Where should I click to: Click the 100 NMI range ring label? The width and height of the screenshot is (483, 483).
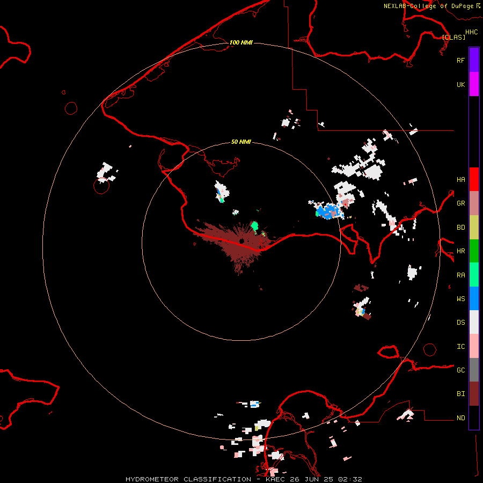coord(241,42)
